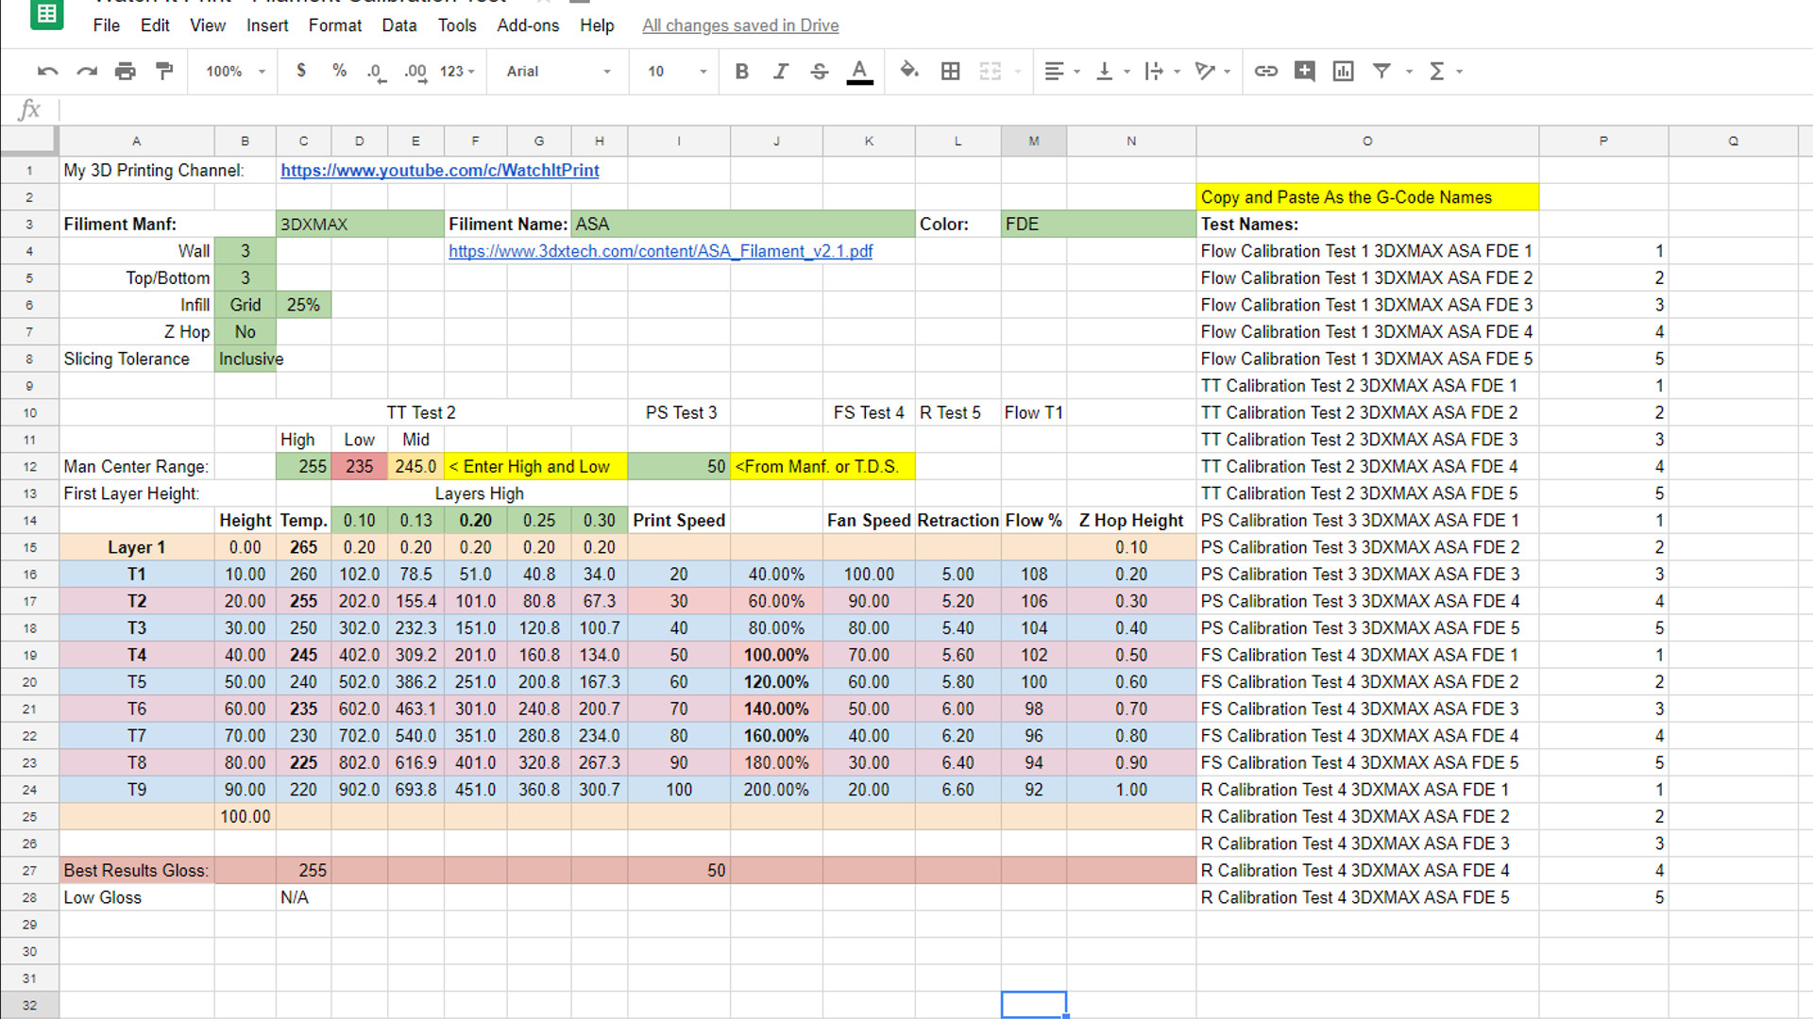Open the ASA Filament PDF link
Image resolution: width=1813 pixels, height=1019 pixels.
point(660,251)
